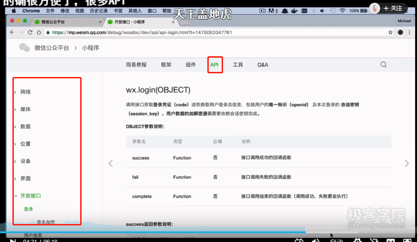The height and width of the screenshot is (242, 417).
Task: Open the 工具 navigation tab
Action: pos(238,65)
